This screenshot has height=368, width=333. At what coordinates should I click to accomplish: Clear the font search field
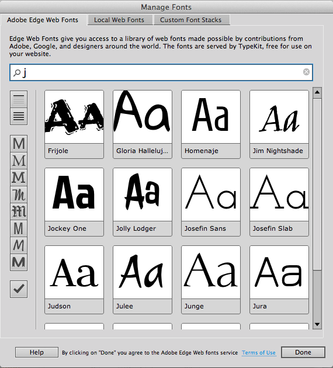point(306,72)
